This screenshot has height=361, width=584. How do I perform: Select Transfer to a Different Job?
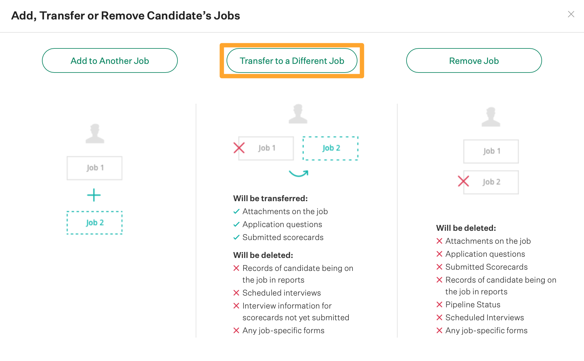click(292, 60)
